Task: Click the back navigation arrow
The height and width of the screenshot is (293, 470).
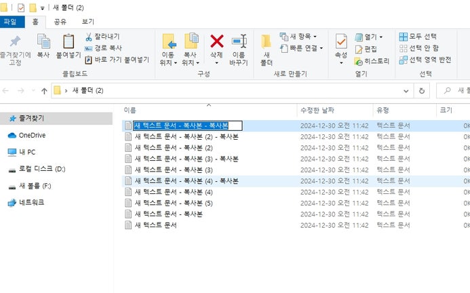Action: click(5, 91)
